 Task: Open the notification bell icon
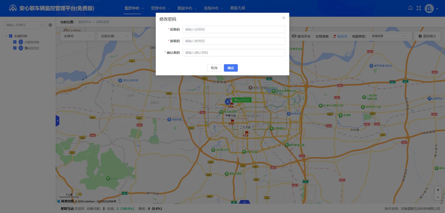click(410, 8)
